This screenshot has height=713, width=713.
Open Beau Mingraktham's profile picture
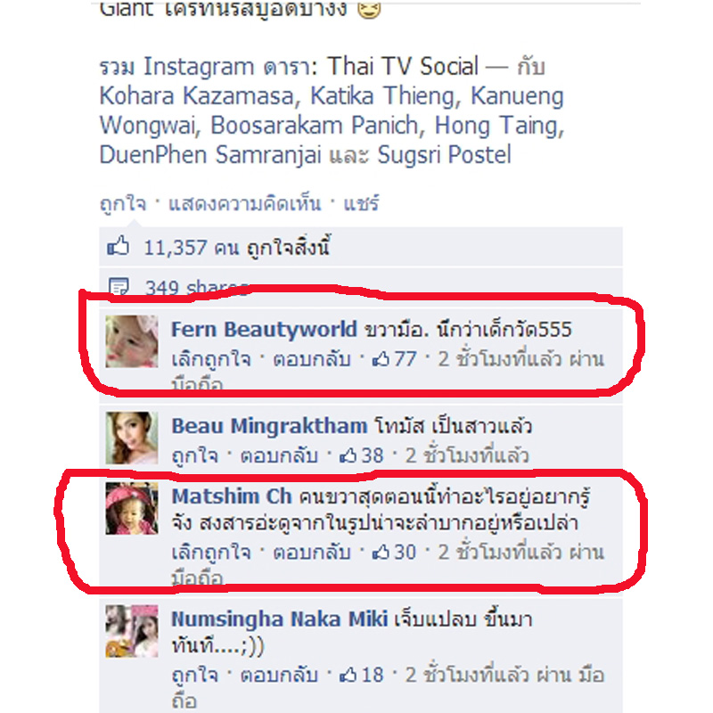point(132,438)
